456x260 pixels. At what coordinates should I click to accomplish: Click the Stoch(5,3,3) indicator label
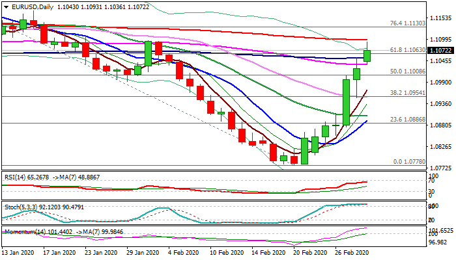23,207
